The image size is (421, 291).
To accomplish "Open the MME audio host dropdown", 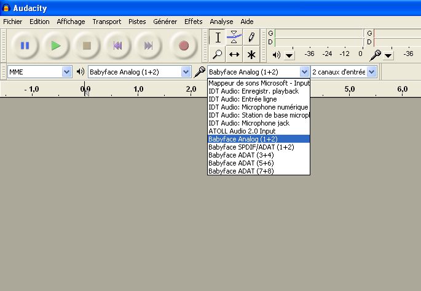I will pos(67,72).
